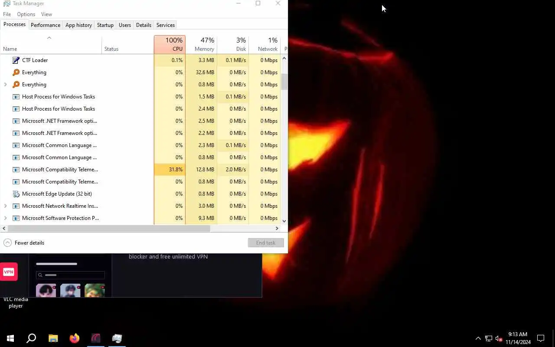
Task: Switch to the Users tab
Action: click(125, 25)
